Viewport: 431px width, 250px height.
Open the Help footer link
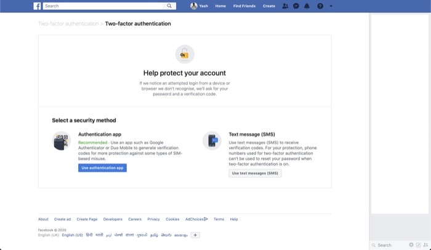[x=234, y=219]
